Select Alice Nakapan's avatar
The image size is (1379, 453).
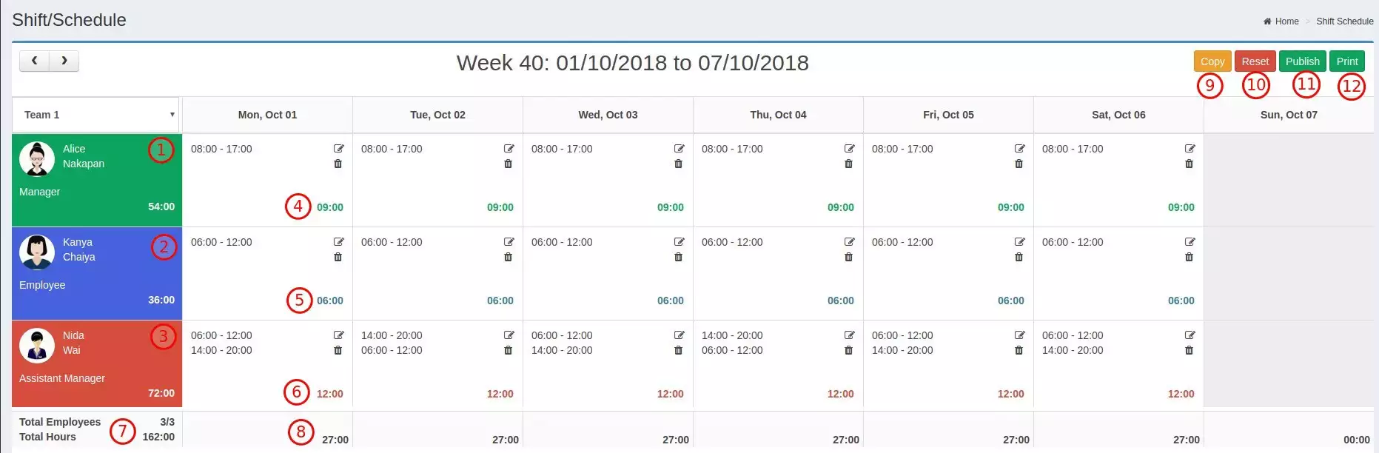tap(37, 158)
